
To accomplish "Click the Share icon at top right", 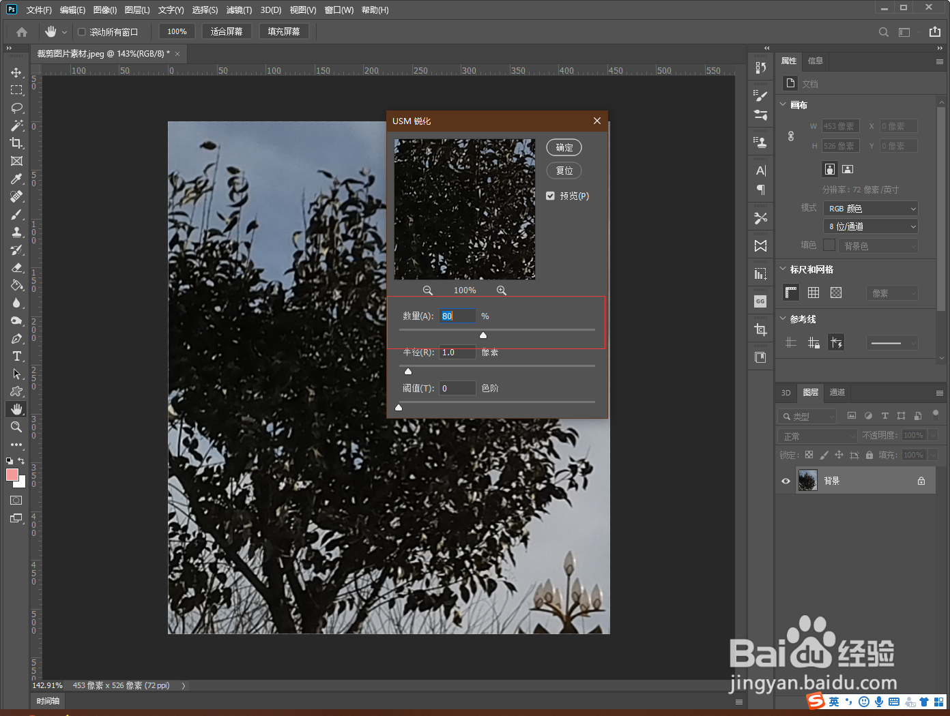I will click(935, 31).
